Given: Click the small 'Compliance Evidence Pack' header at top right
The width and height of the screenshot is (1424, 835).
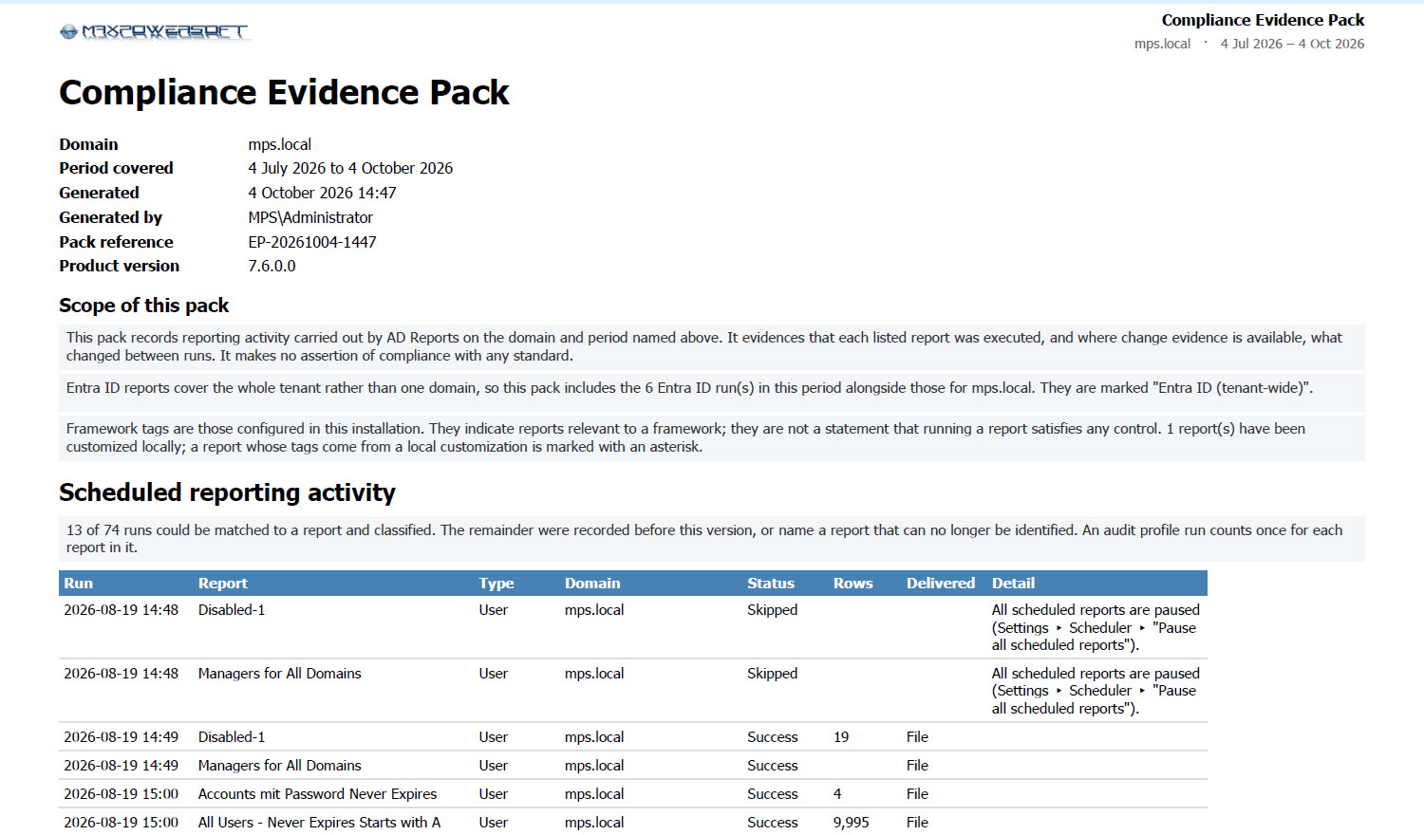Looking at the screenshot, I should (x=1263, y=20).
